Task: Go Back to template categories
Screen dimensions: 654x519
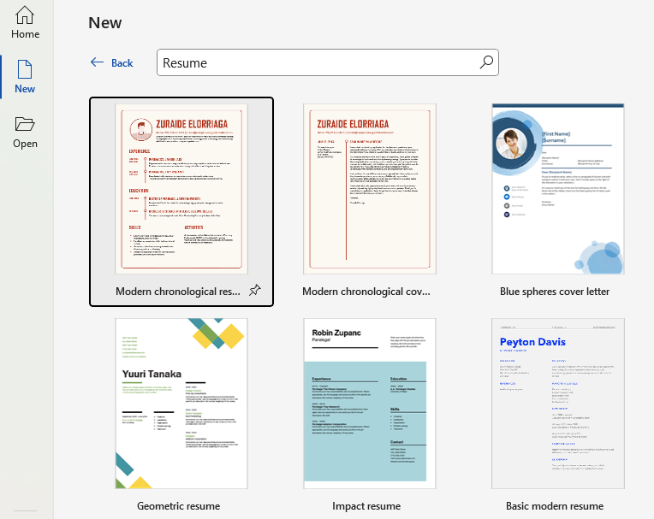Action: pos(112,63)
